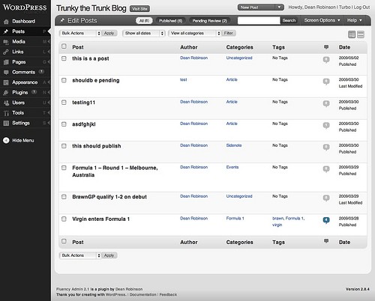Click the Plugins plug icon
This screenshot has width=375, height=301.
point(6,93)
